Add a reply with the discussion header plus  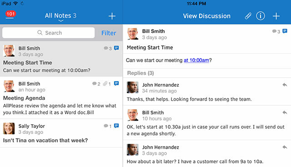[276, 16]
